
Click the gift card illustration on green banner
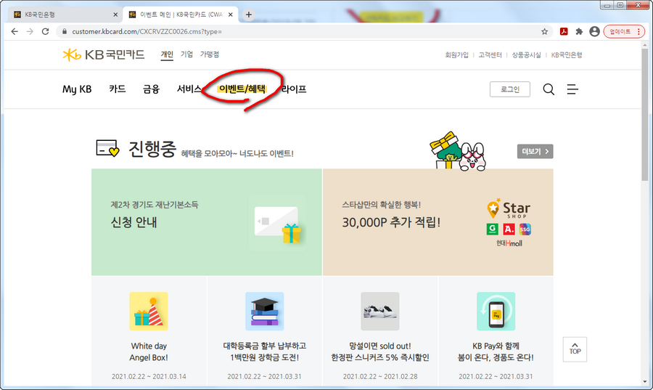[x=277, y=224]
